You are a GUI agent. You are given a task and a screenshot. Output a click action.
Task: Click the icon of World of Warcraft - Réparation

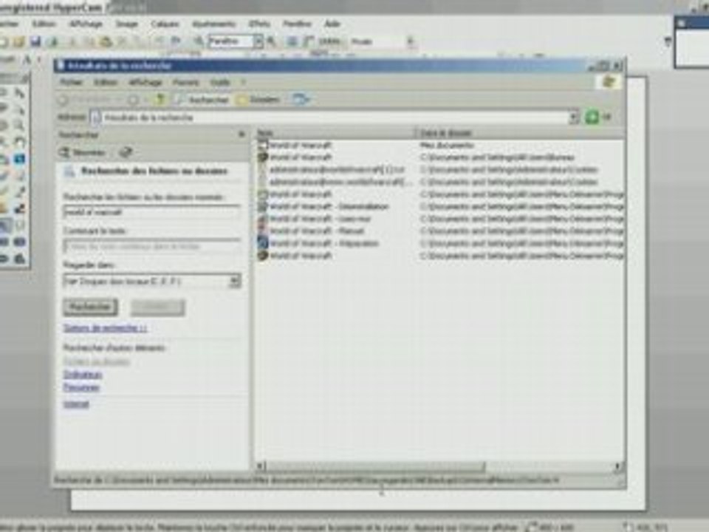[x=263, y=243]
